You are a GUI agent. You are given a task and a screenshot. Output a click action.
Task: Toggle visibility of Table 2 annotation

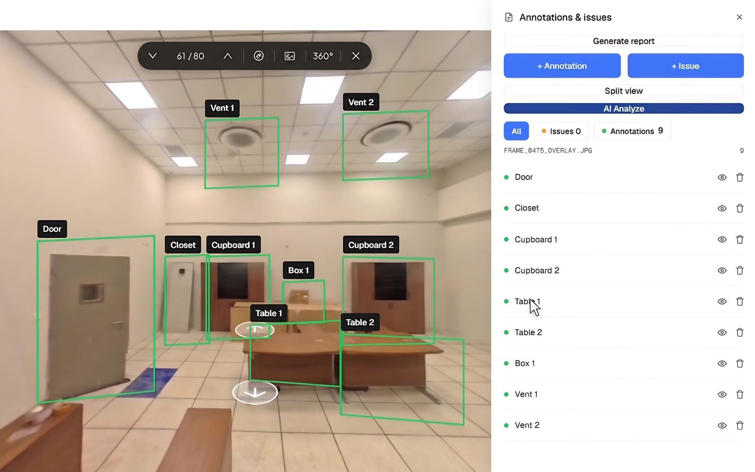(722, 332)
